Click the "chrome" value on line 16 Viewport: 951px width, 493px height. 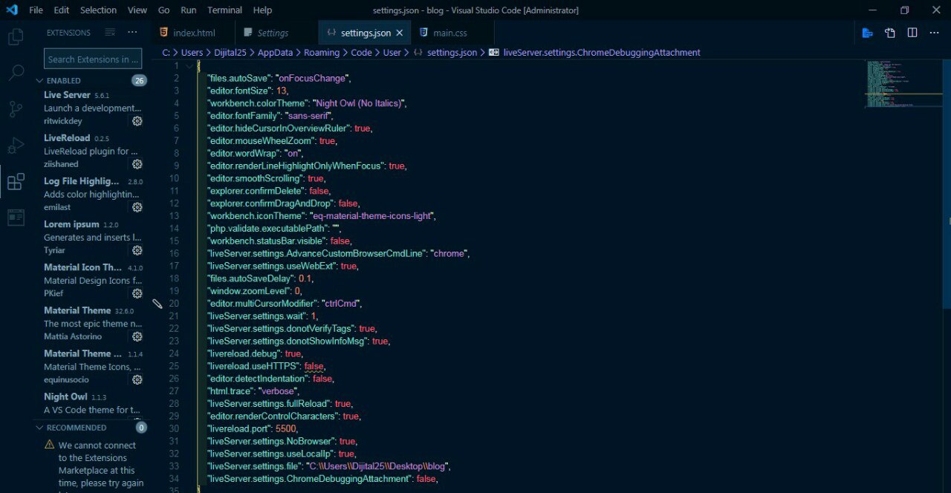click(449, 253)
